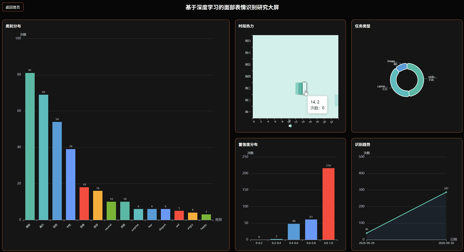Select the bar labeled 69 in 类别分布
Image resolution: width=464 pixels, height=252 pixels.
point(44,157)
